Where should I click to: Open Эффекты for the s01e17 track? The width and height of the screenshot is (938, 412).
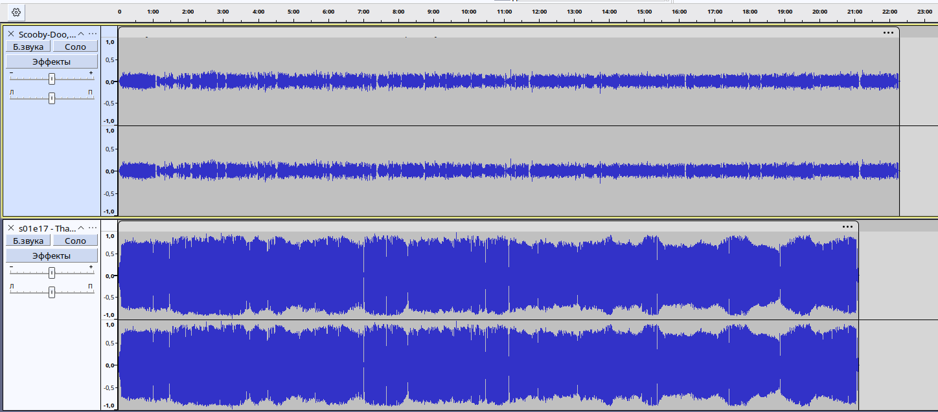pos(52,255)
